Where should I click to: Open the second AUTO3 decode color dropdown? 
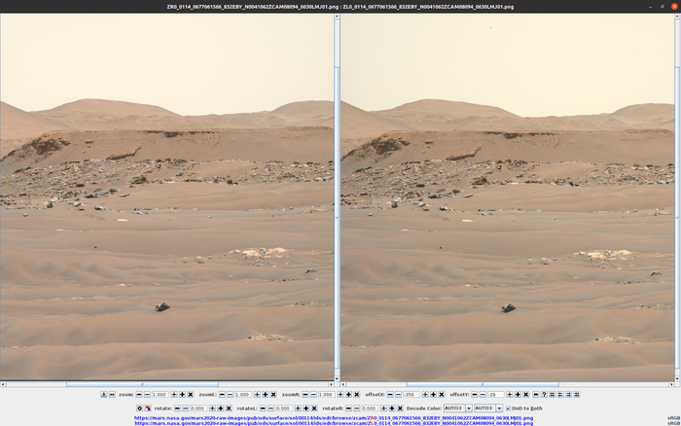[x=486, y=408]
